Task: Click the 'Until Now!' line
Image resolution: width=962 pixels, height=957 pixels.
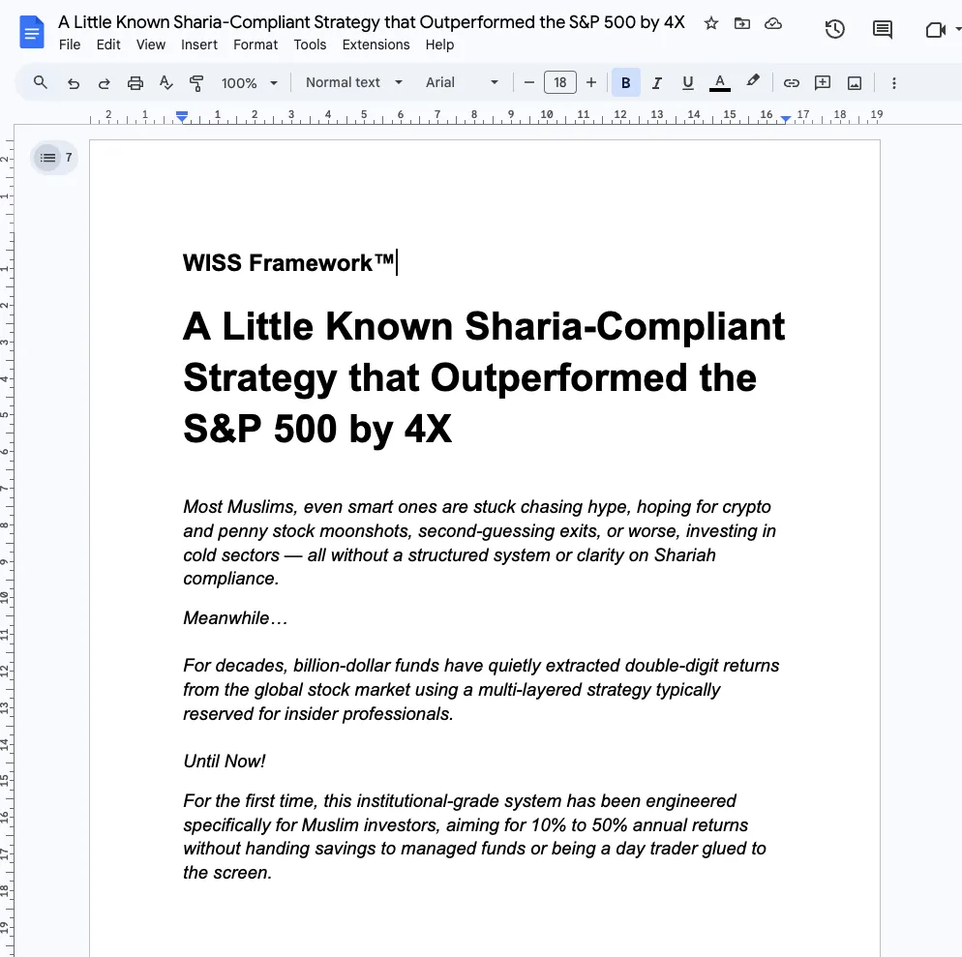Action: click(x=224, y=761)
